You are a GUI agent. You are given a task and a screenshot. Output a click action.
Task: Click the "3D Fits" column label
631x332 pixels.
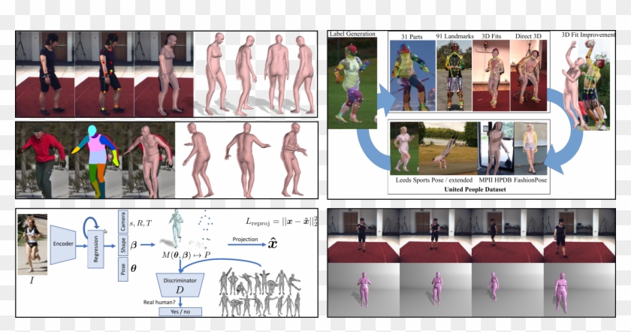click(491, 36)
